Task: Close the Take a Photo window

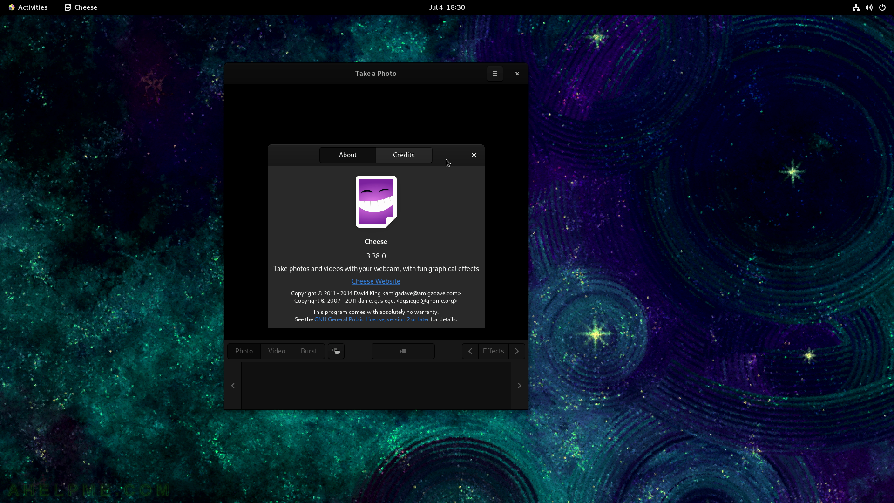Action: [x=517, y=74]
